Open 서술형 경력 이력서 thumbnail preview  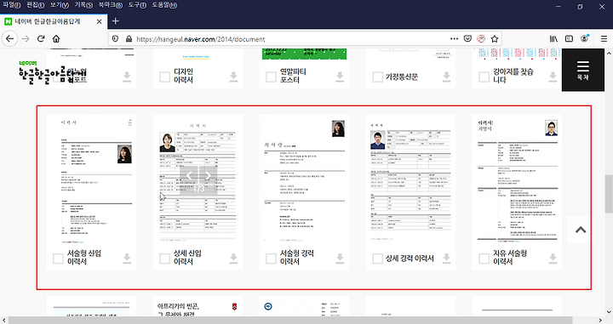click(304, 180)
